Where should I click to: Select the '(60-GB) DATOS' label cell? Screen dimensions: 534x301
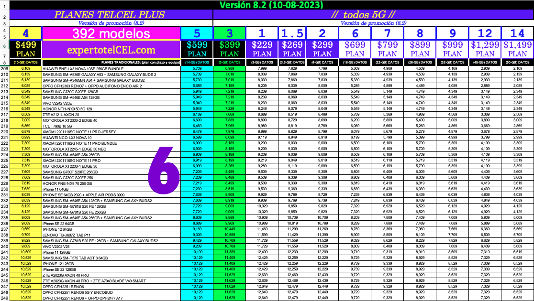point(518,63)
